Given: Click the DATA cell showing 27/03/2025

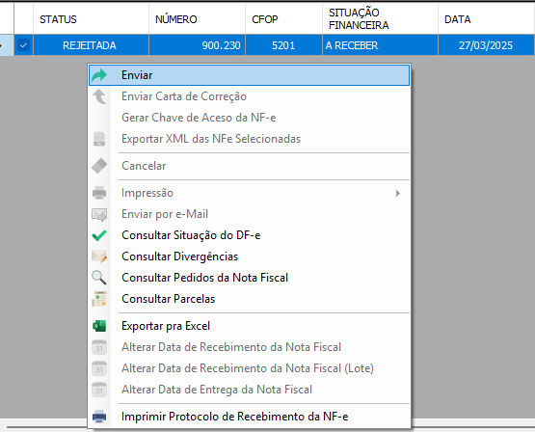Looking at the screenshot, I should click(486, 45).
